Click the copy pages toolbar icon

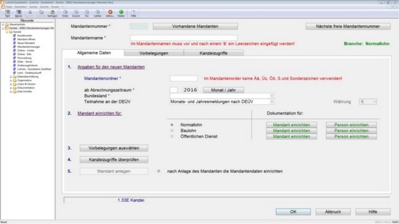pos(41,12)
